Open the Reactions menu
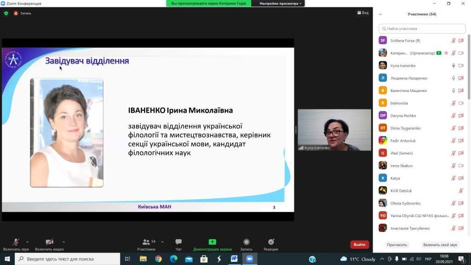Image resolution: width=471 pixels, height=265 pixels. (x=271, y=242)
